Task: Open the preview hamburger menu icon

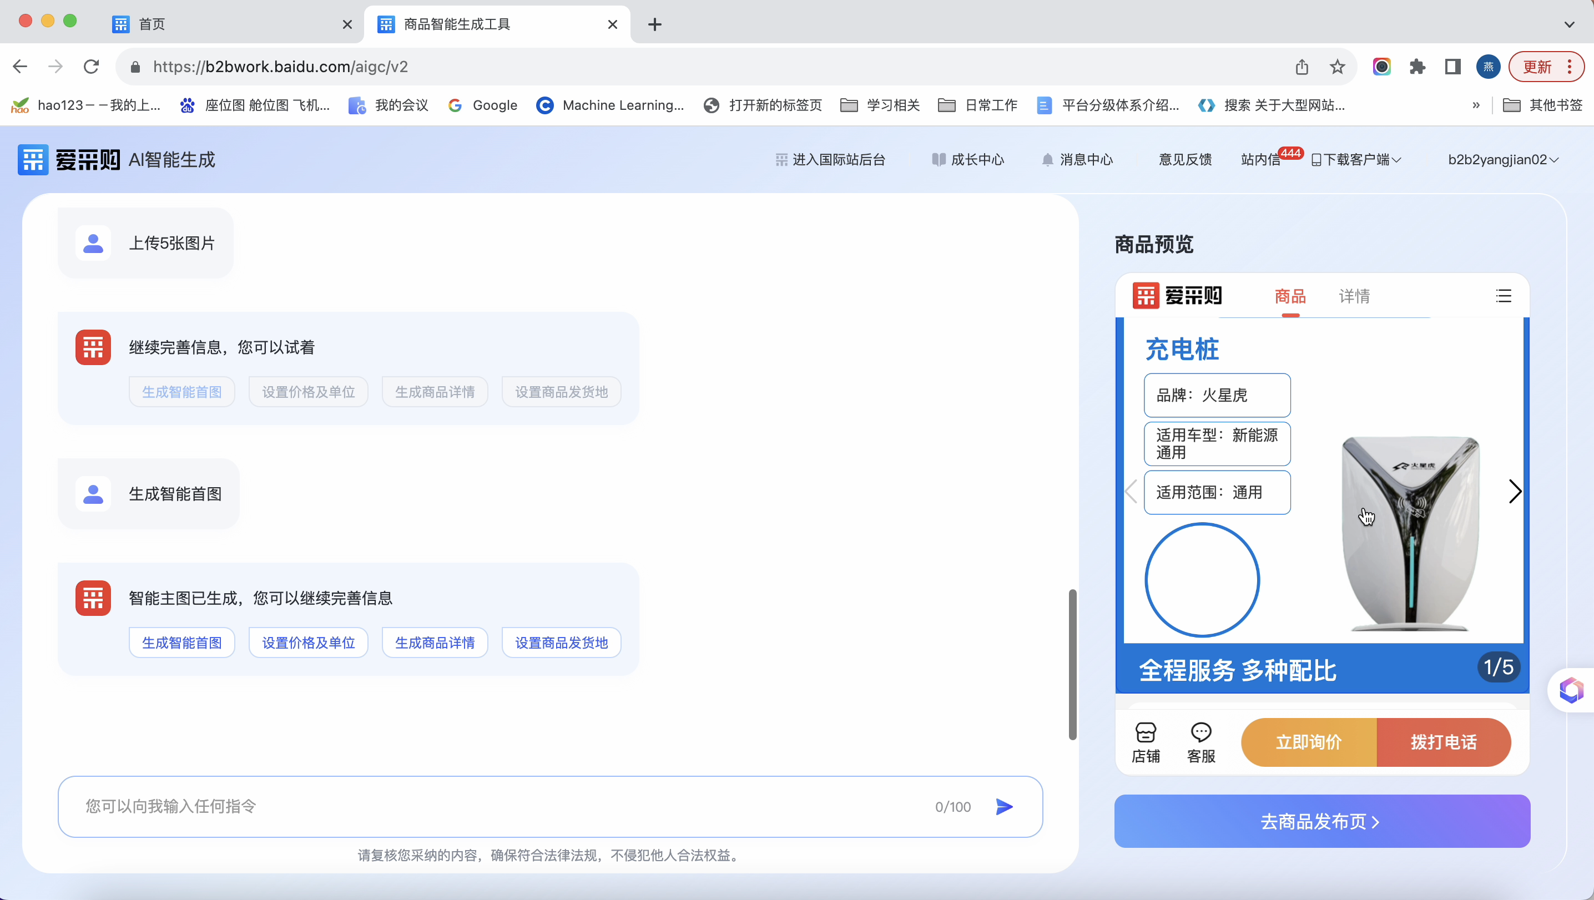Action: click(x=1503, y=296)
